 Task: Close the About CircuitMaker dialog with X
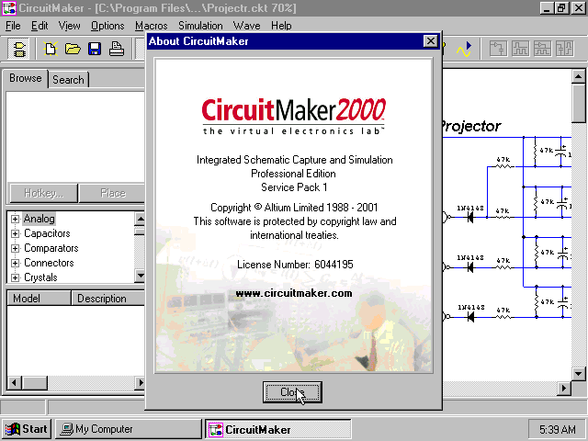tap(431, 40)
